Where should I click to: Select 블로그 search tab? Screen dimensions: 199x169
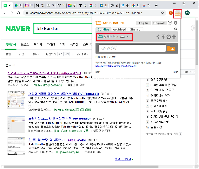pos(25,45)
